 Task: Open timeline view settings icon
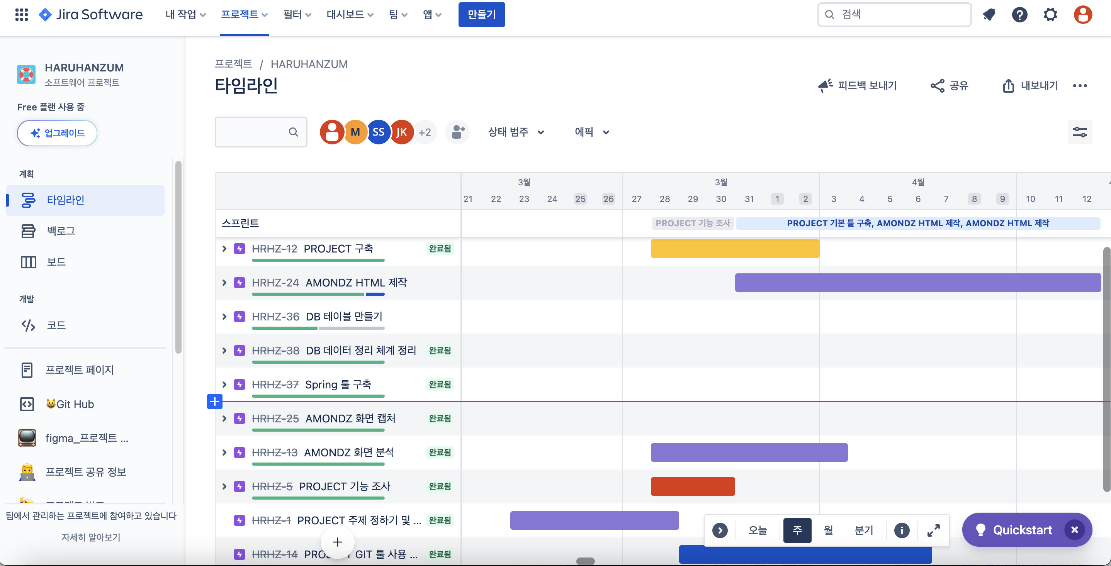pos(1079,132)
